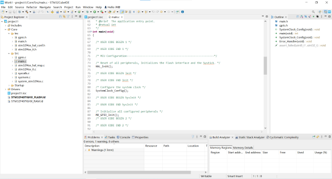Minimize the Project Explorer panel
This screenshot has height=179, width=332.
pos(76,16)
